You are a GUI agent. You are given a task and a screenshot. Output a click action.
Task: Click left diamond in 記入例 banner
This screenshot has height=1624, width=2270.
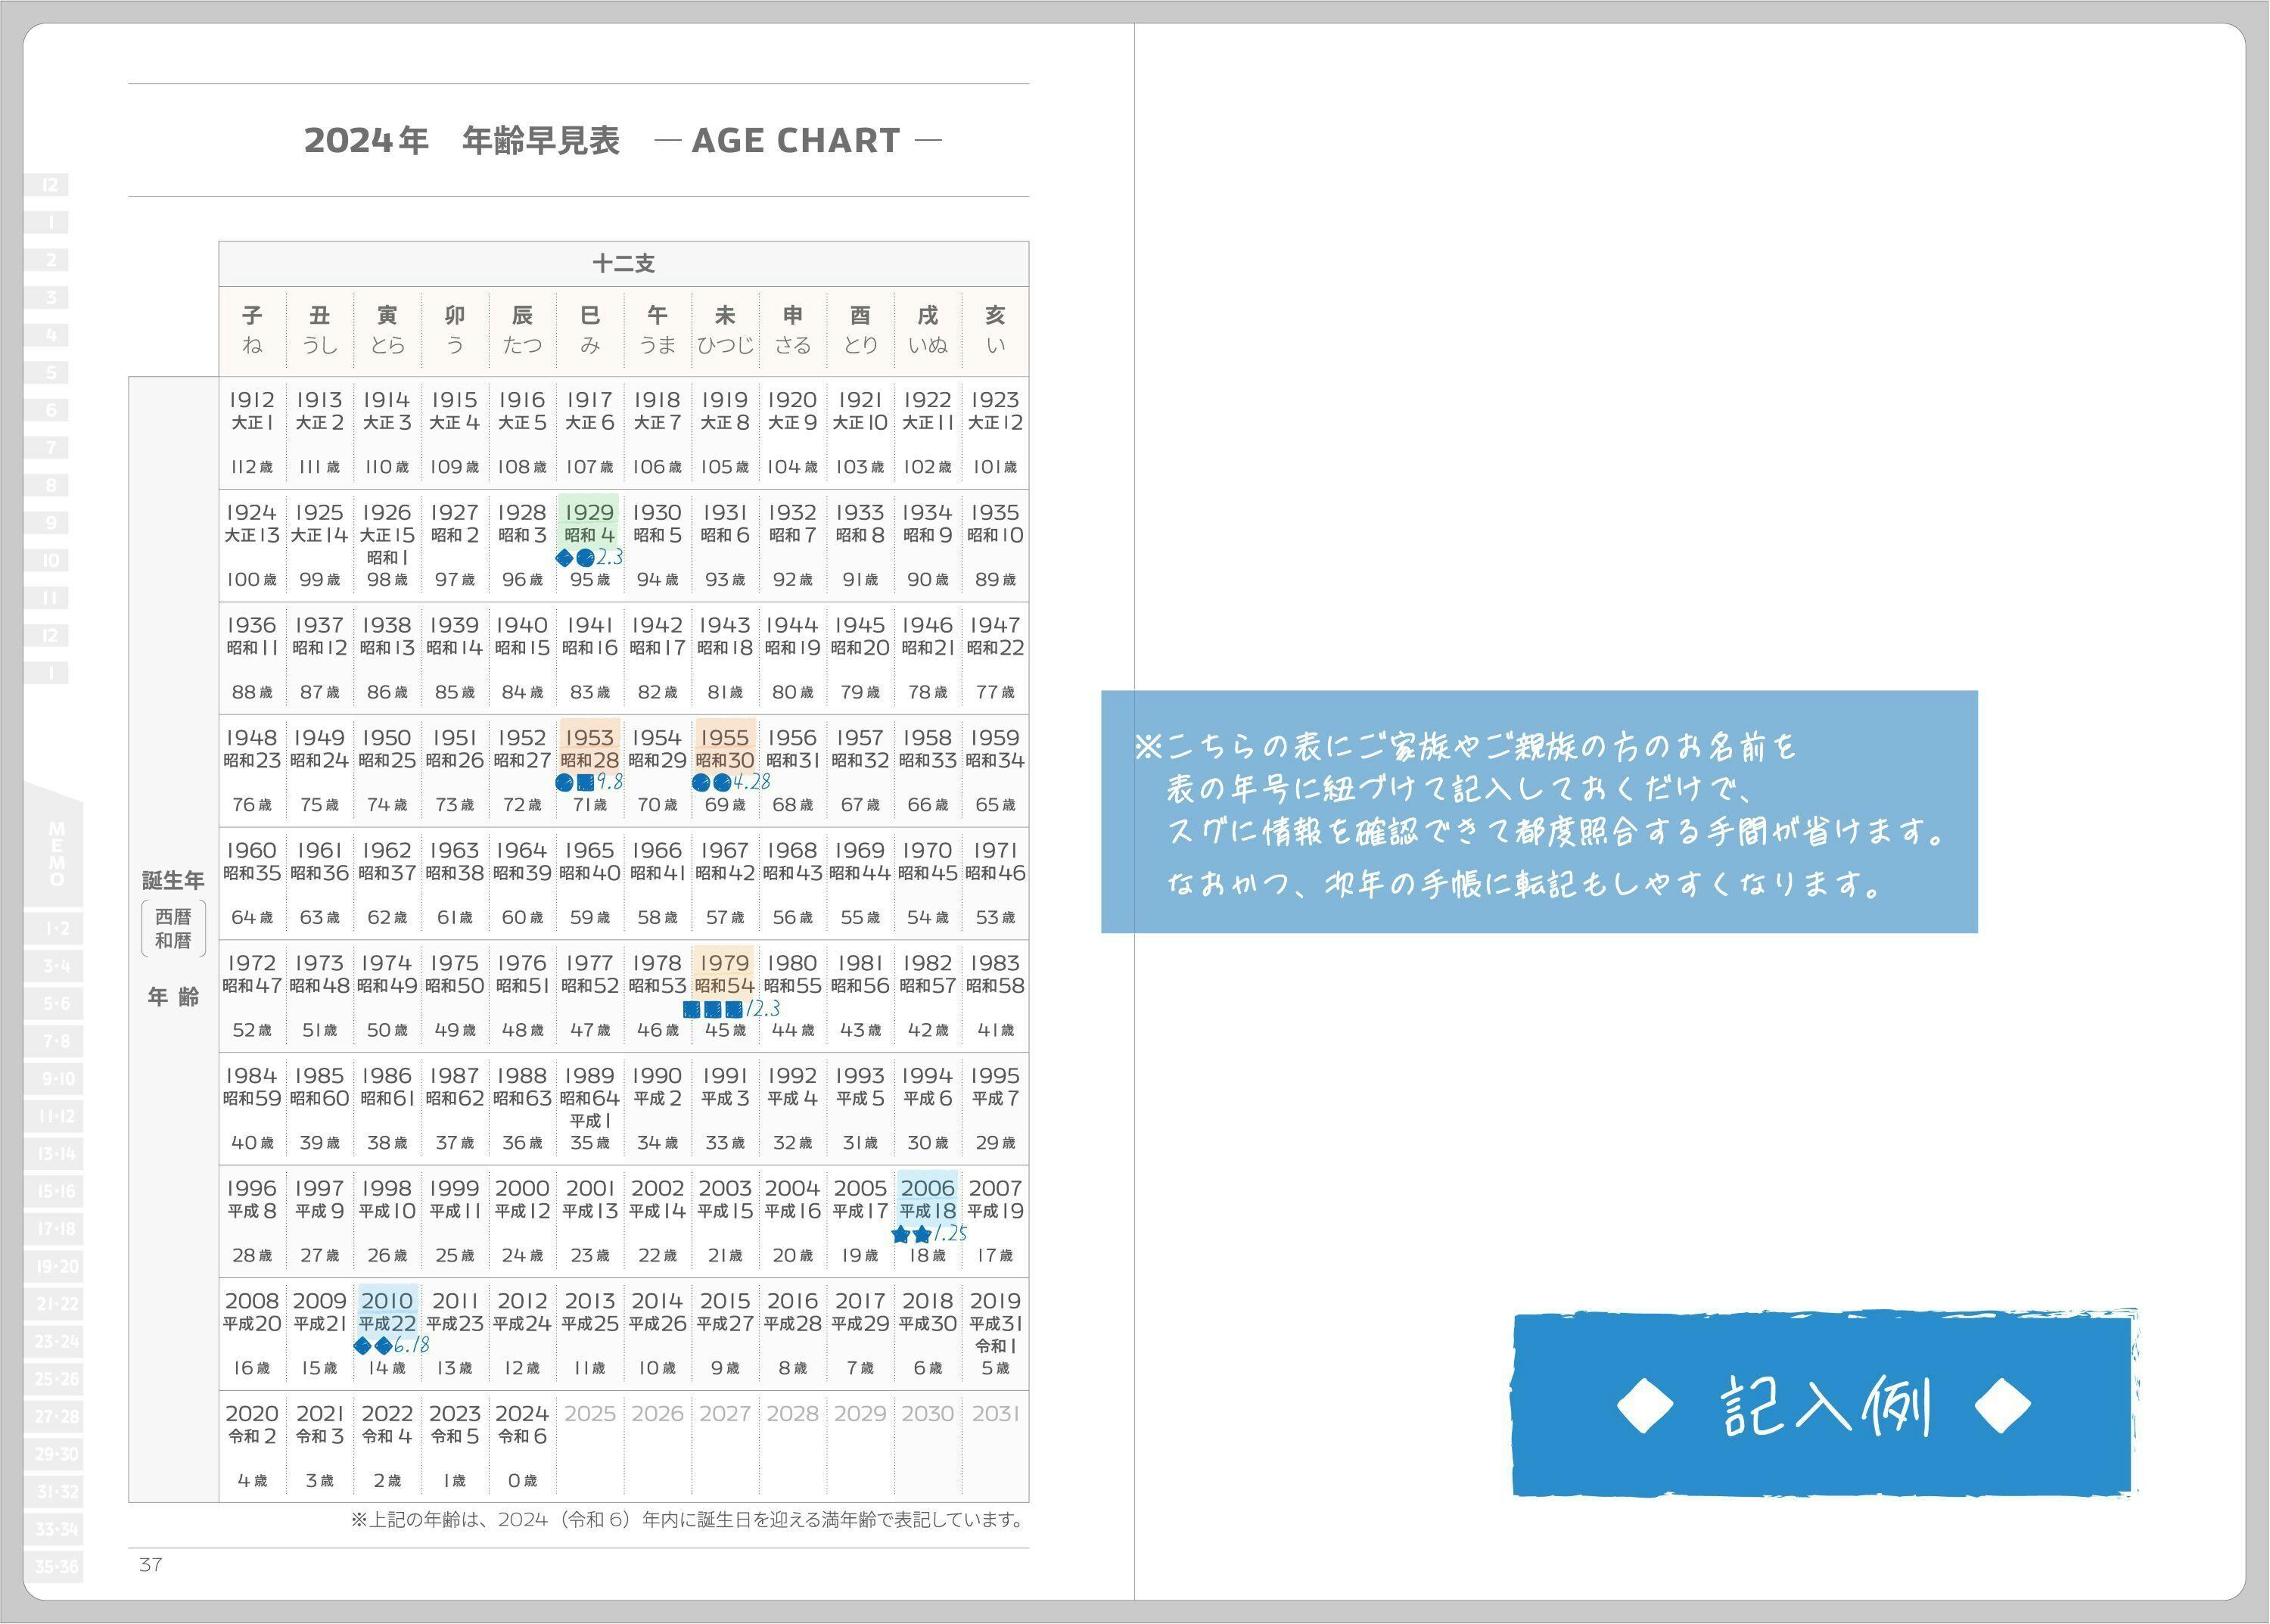pyautogui.click(x=1644, y=1405)
